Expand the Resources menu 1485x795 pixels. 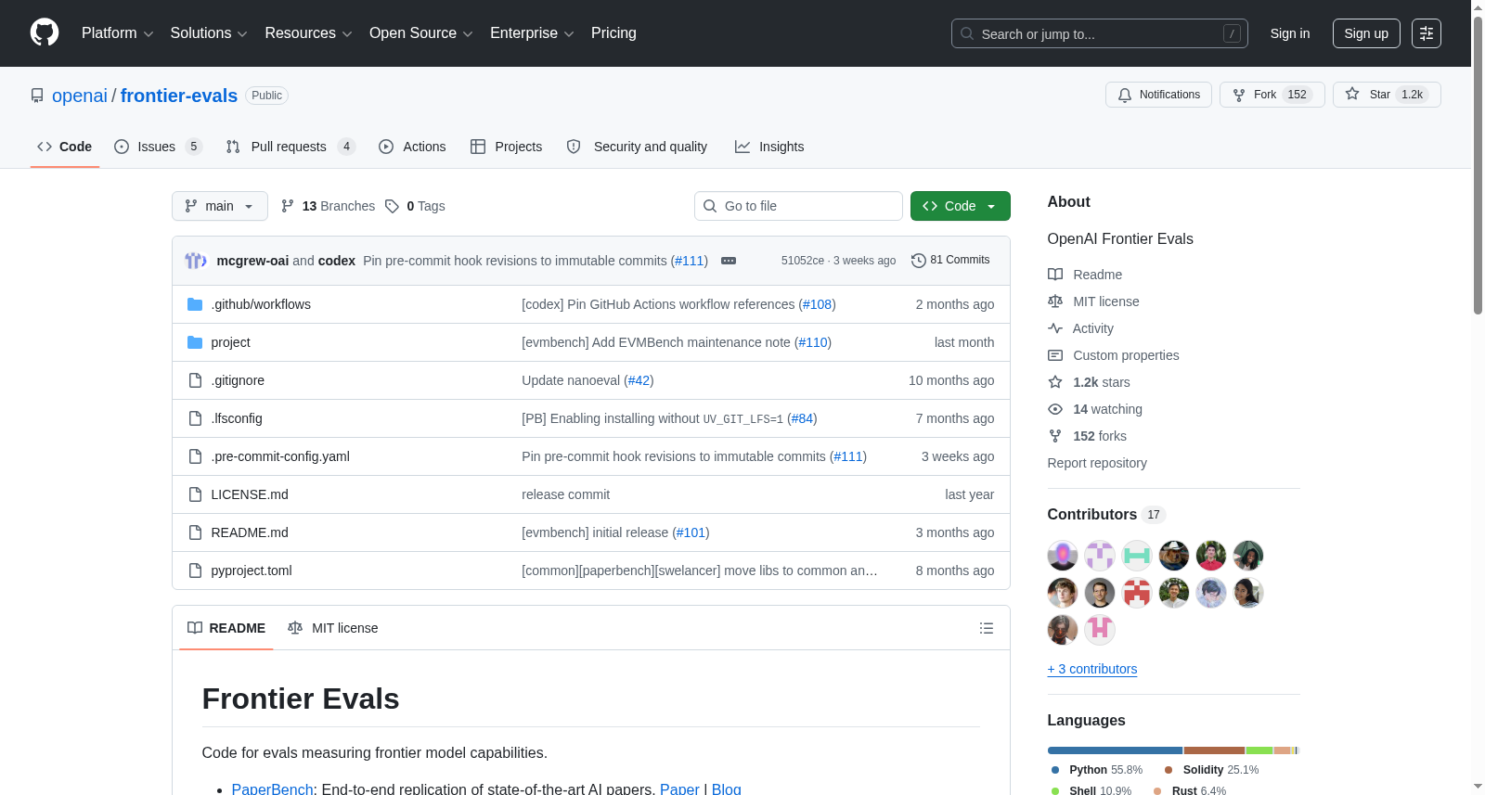[309, 33]
